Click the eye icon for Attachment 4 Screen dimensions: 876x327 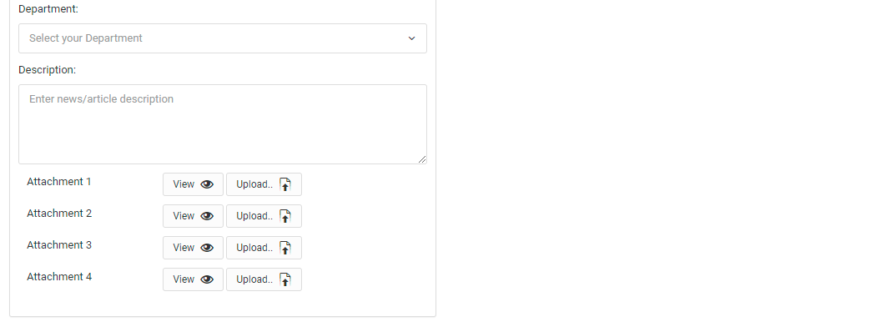click(x=207, y=280)
